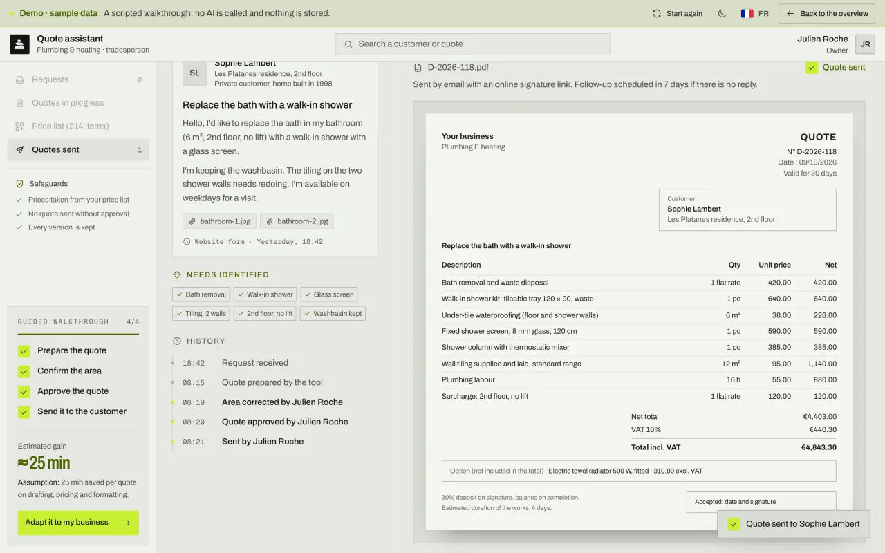
Task: Click the Start again button
Action: (677, 13)
